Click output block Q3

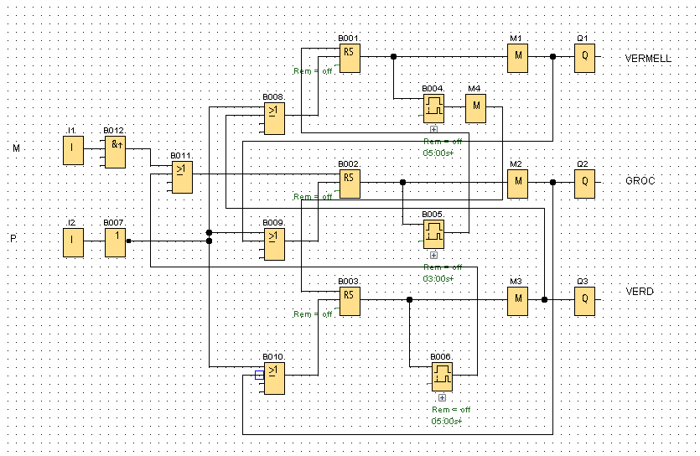[x=583, y=301]
